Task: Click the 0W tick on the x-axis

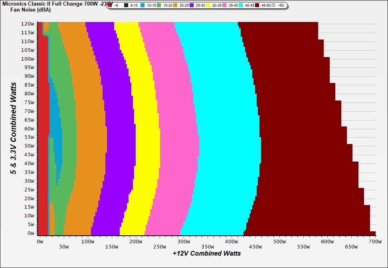Action: point(40,242)
